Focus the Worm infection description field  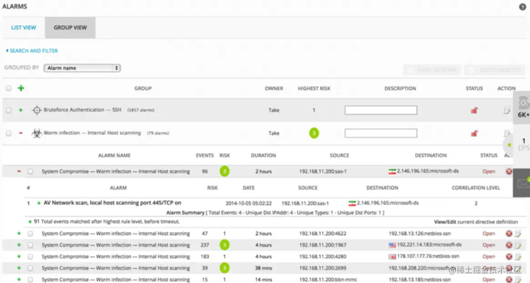point(381,133)
